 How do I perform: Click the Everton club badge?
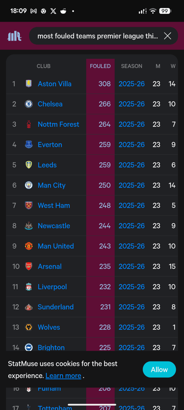pyautogui.click(x=28, y=144)
